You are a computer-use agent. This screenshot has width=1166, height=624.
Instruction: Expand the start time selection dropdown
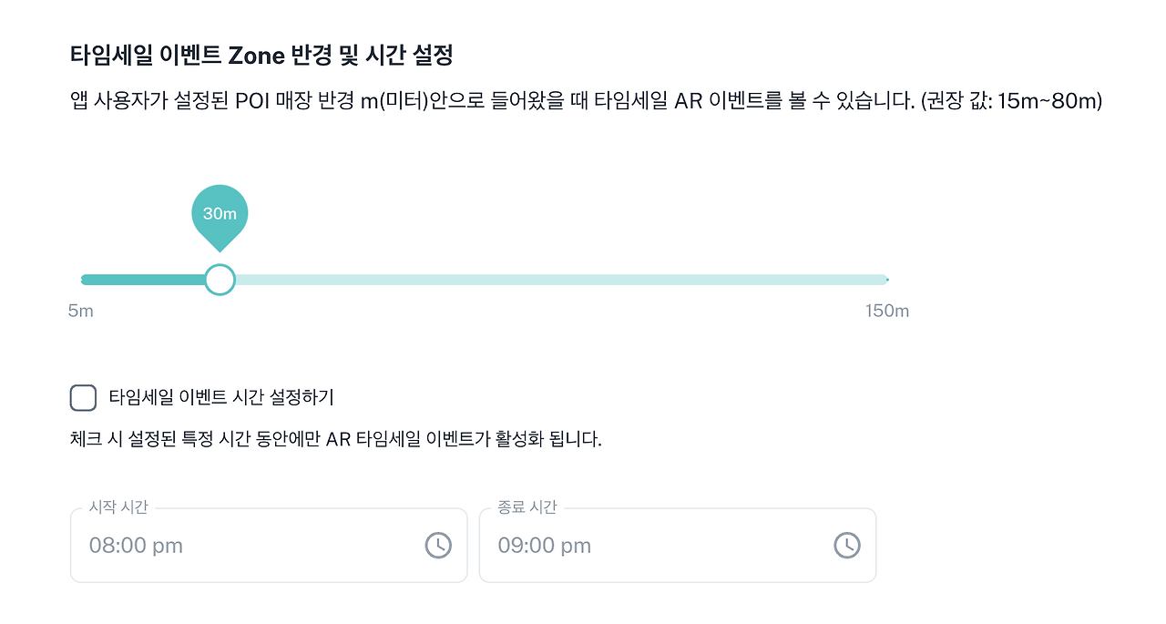[438, 546]
